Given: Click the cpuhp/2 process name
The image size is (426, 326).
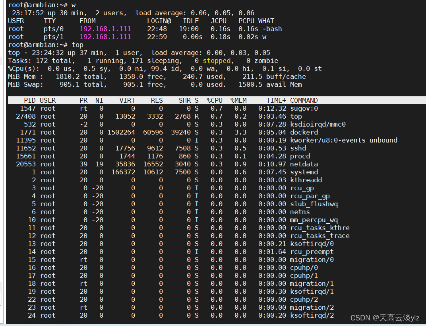Looking at the screenshot, I should [x=304, y=299].
